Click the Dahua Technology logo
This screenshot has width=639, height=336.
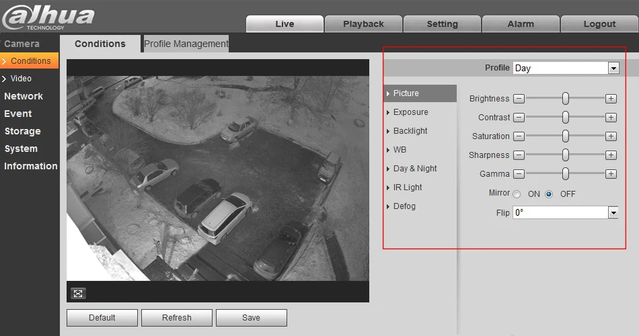48,18
